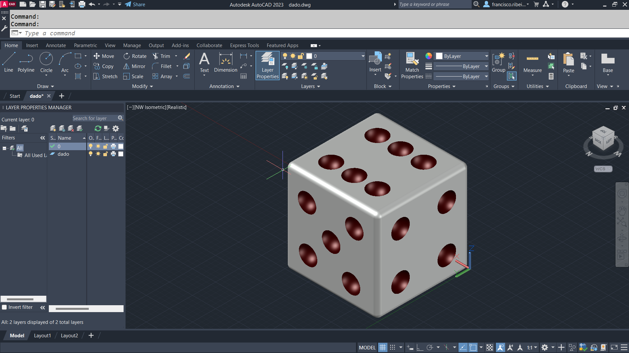Viewport: 629px width, 353px height.
Task: Open Layer Properties manager button
Action: point(267,65)
